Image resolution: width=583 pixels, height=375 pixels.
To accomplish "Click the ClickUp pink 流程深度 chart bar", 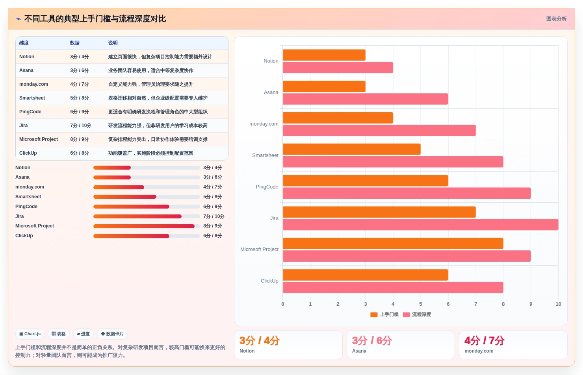I will [393, 288].
